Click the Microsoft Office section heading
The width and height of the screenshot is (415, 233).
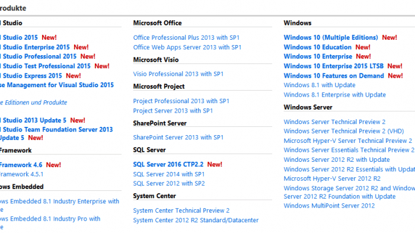click(x=158, y=23)
